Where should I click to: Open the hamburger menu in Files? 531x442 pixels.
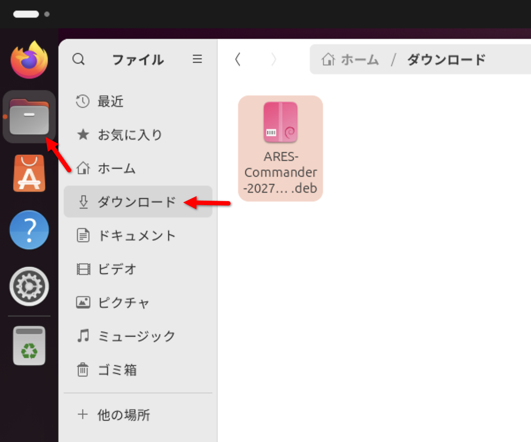[x=197, y=59]
